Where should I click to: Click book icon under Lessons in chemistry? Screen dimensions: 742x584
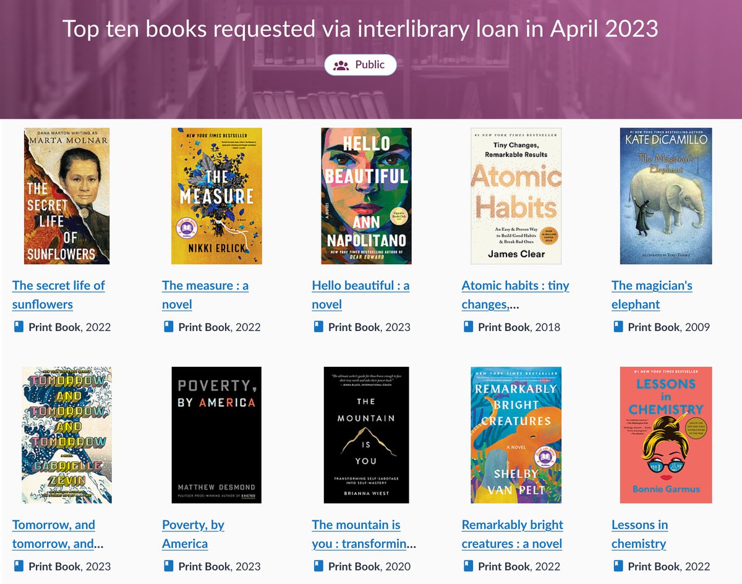tap(618, 566)
